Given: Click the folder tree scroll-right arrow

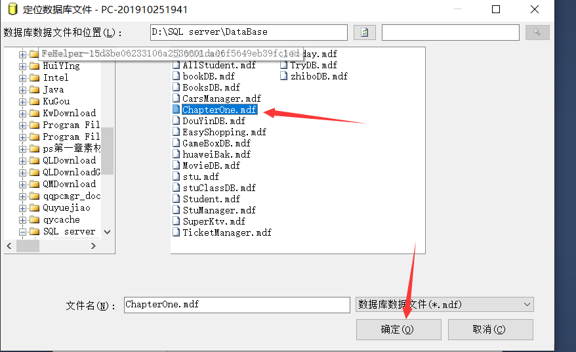Looking at the screenshot, I should coord(93,246).
